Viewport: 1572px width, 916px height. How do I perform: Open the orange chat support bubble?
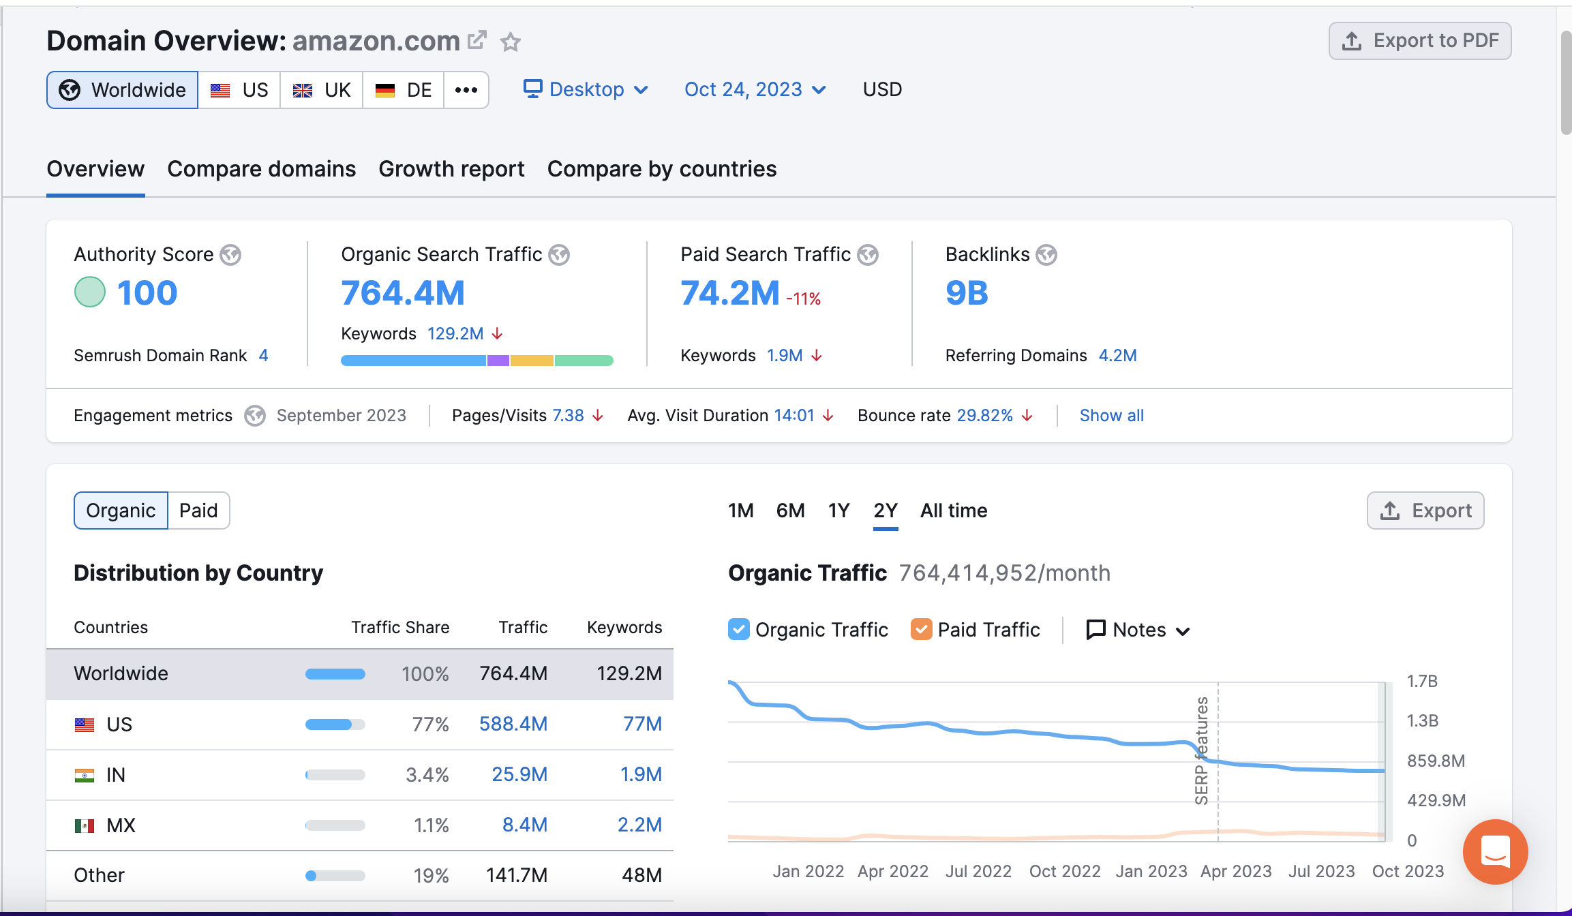[x=1495, y=851]
